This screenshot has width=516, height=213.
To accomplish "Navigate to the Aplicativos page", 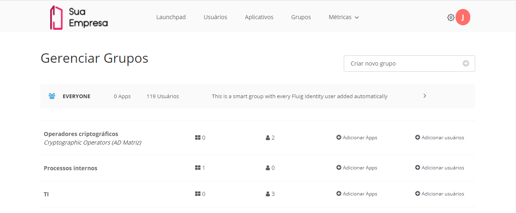I will (259, 17).
